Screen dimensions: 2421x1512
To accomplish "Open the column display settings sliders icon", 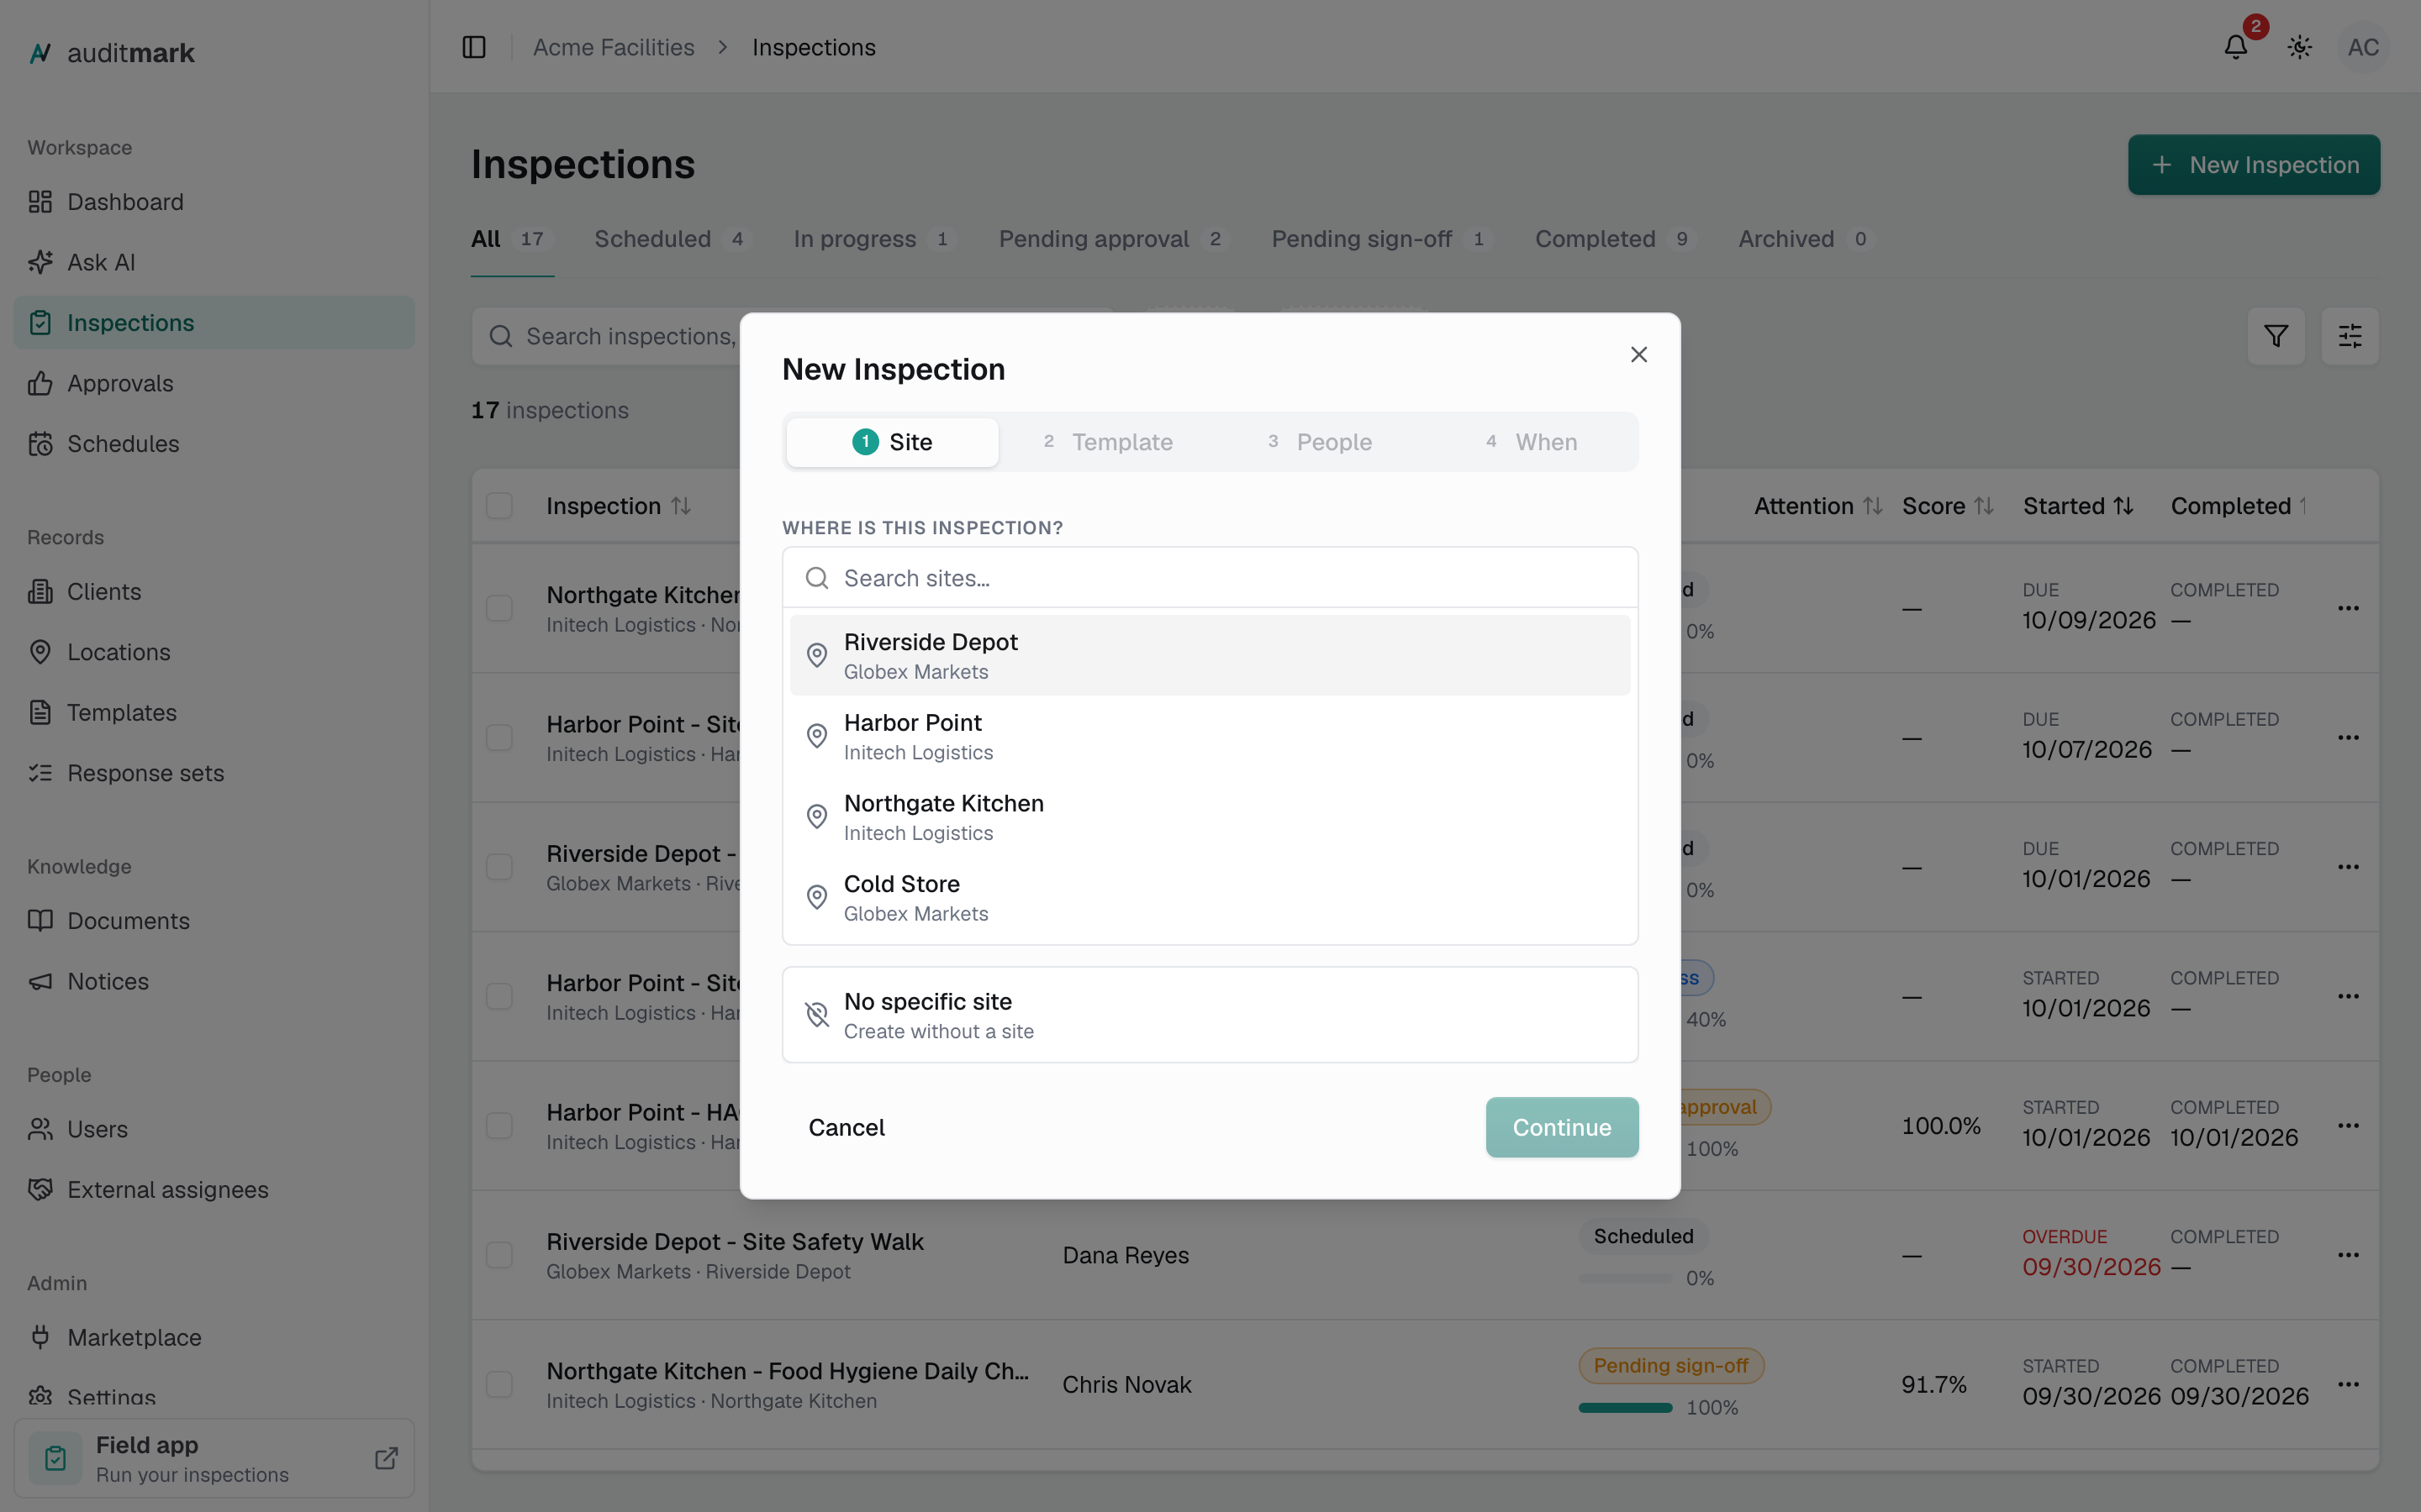I will coord(2350,336).
